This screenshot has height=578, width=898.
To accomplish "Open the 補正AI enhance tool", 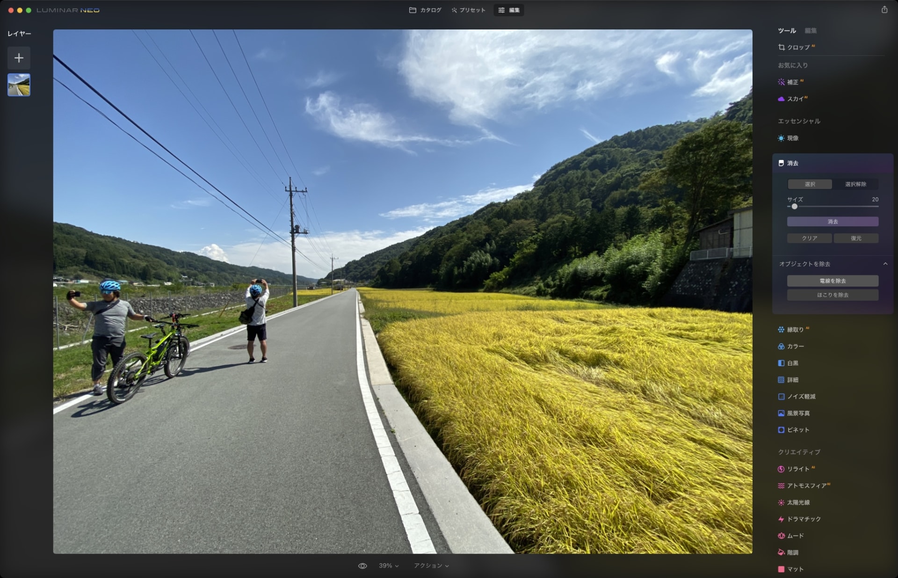I will click(795, 82).
